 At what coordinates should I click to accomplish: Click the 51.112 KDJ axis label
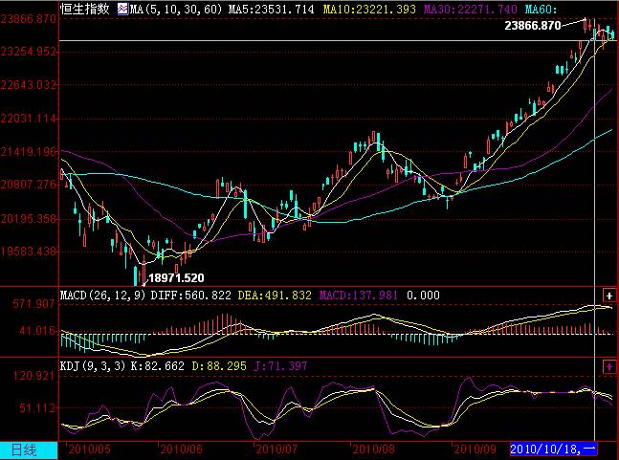pos(37,408)
